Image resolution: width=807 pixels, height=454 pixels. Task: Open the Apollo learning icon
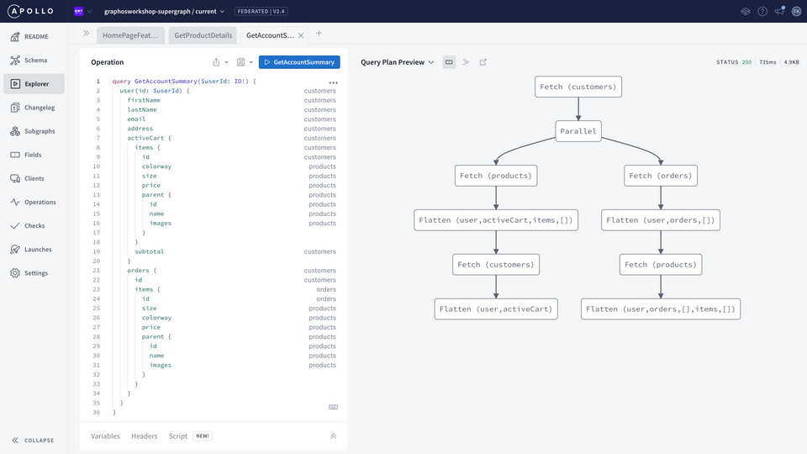click(x=746, y=11)
